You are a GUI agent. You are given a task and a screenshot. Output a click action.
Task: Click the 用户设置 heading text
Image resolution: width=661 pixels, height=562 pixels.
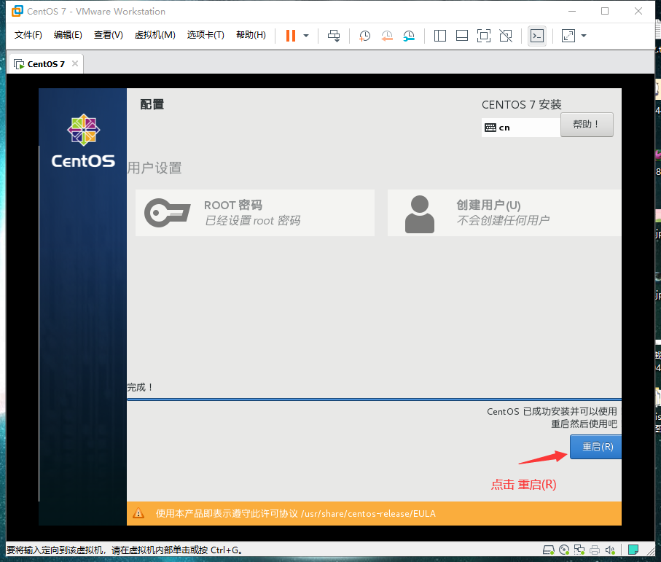pos(155,168)
